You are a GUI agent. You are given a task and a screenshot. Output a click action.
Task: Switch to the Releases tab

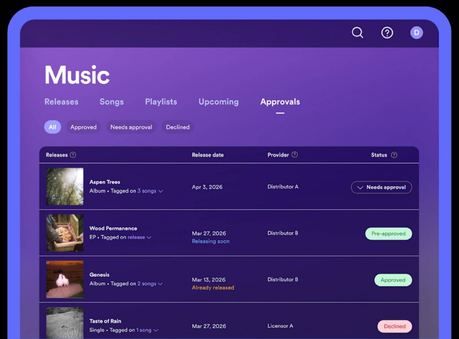[61, 102]
